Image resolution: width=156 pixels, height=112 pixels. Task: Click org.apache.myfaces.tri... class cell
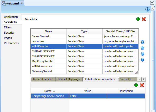click(x=120, y=41)
